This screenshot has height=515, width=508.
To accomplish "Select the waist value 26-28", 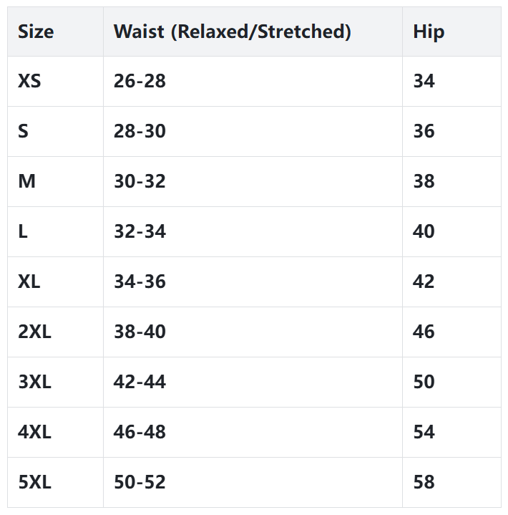I will (140, 82).
